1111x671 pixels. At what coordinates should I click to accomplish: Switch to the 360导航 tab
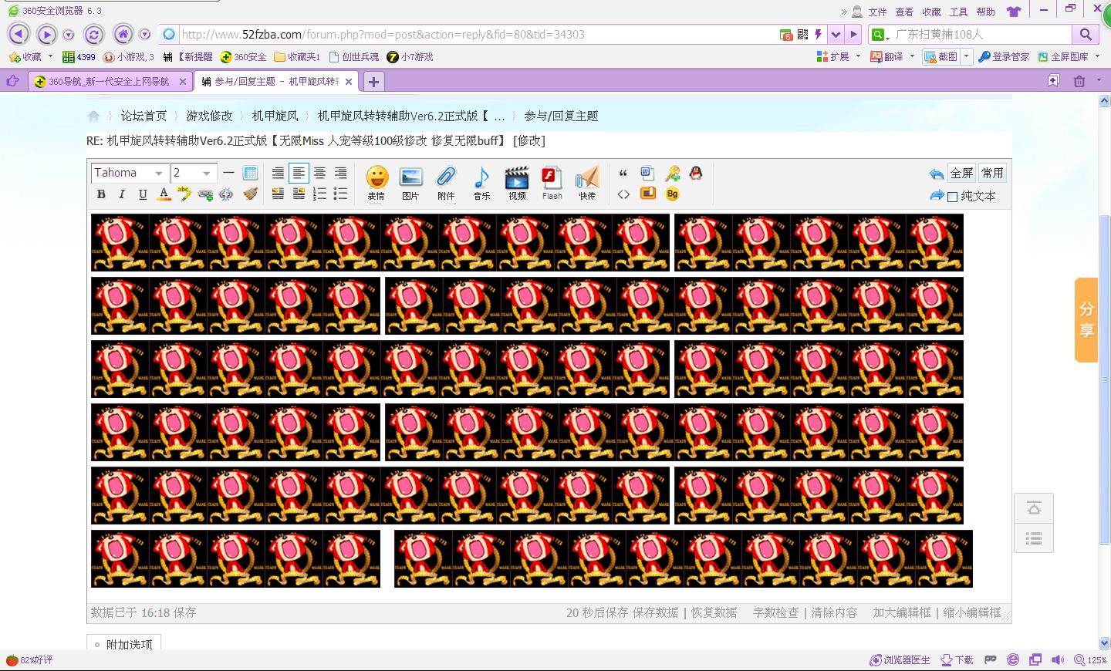109,81
